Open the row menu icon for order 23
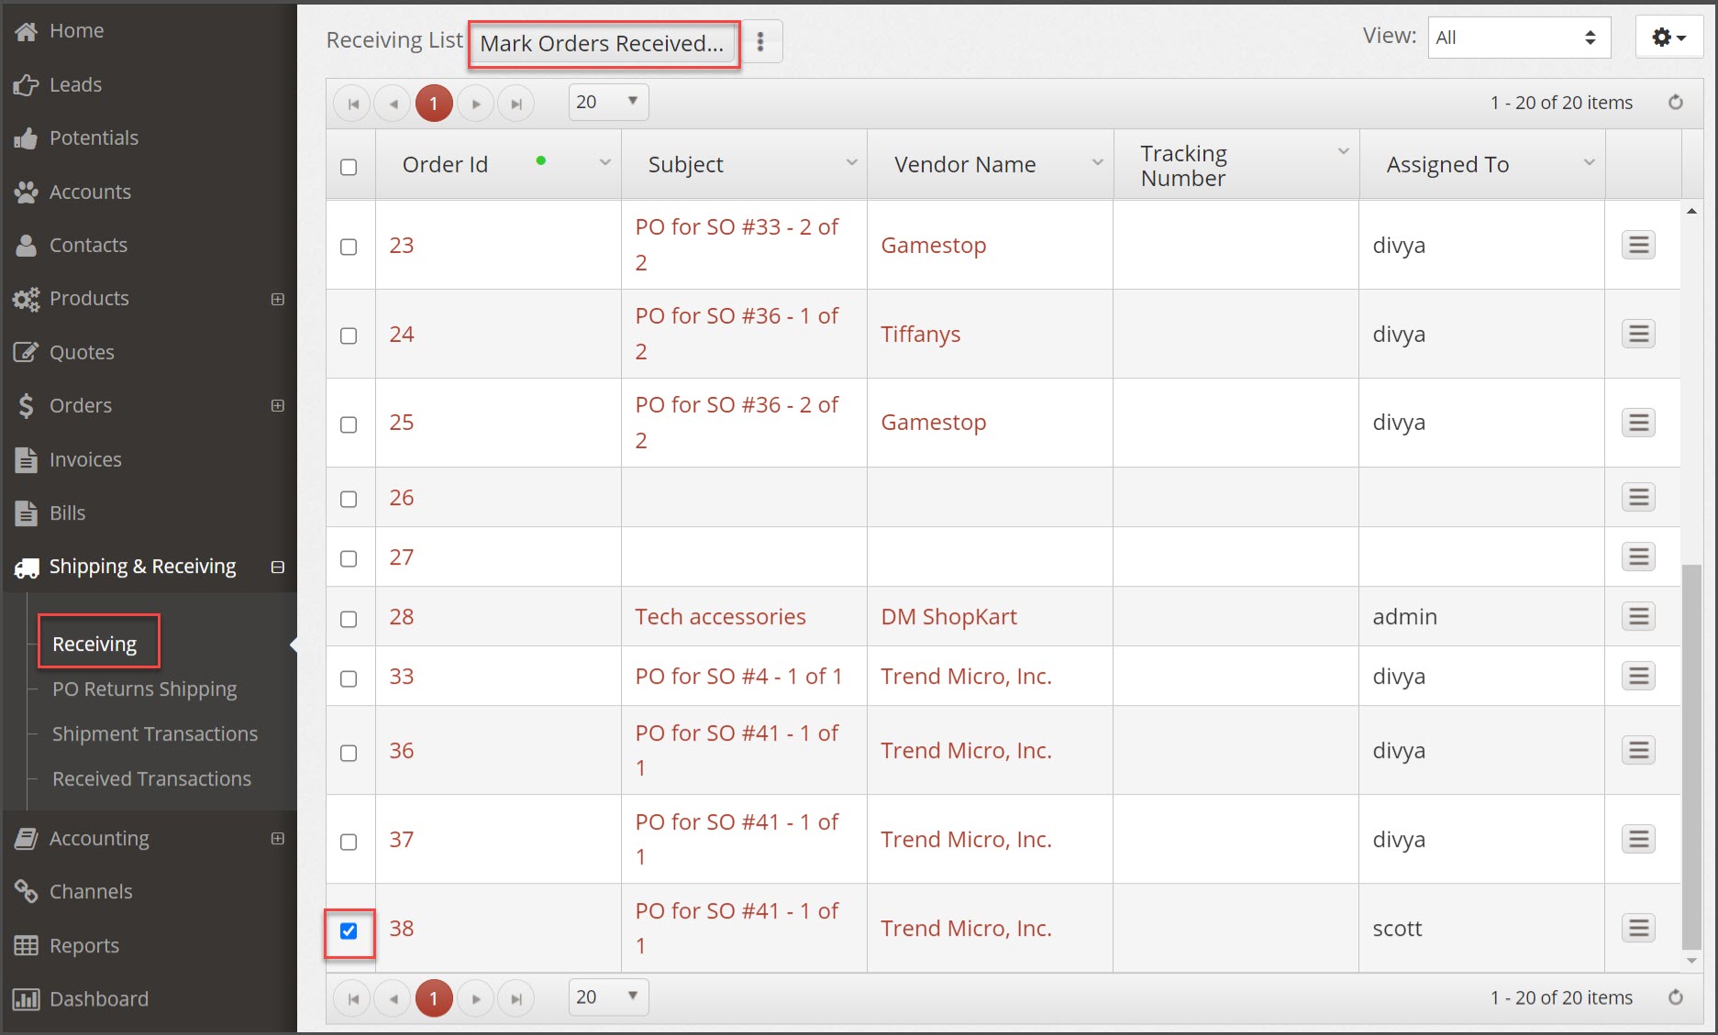This screenshot has height=1035, width=1718. pos(1638,245)
